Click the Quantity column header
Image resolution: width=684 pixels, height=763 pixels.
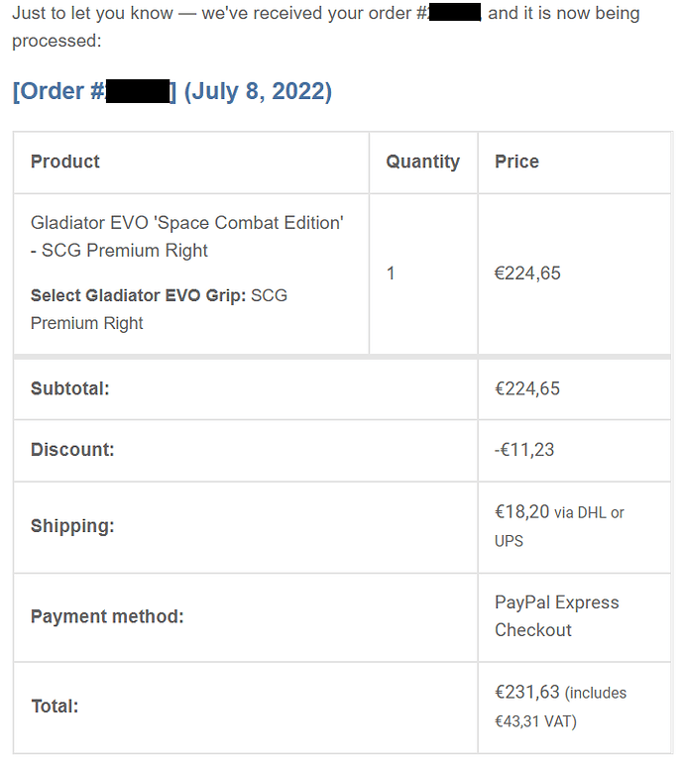[422, 162]
